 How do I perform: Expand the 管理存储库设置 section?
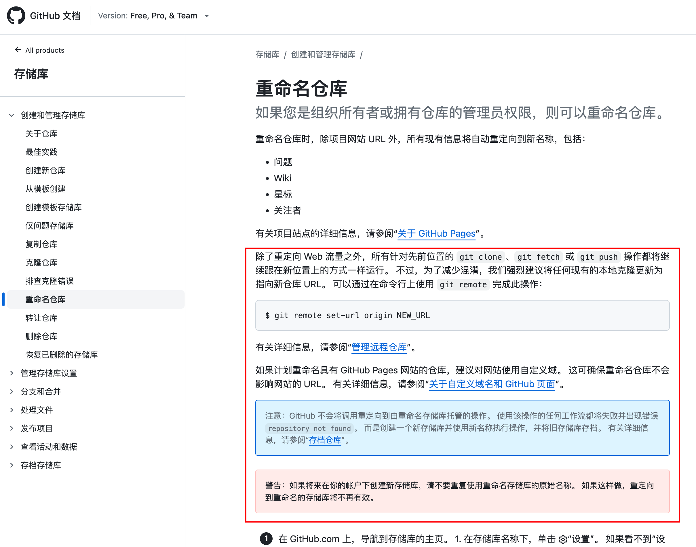click(x=12, y=373)
